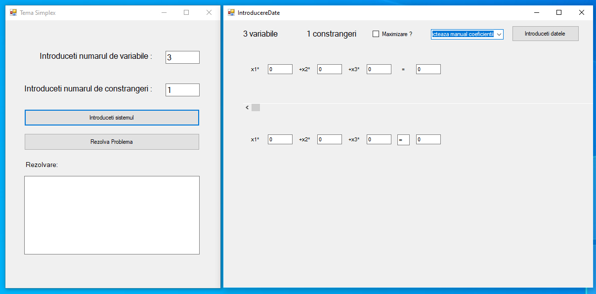Enable the Maximizare checkbox

click(x=376, y=34)
